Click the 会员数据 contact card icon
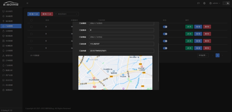This screenshot has height=112, width=232. (3, 41)
